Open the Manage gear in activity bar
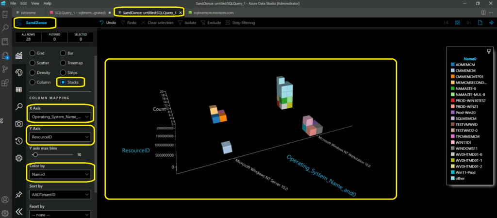Screen dimensions: 497x218 click(5, 213)
